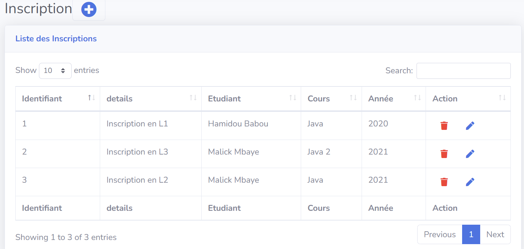Adjust the entries count stepper on the Show selector
The width and height of the screenshot is (524, 249).
point(63,70)
